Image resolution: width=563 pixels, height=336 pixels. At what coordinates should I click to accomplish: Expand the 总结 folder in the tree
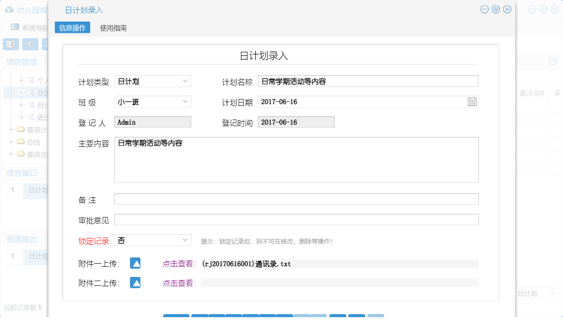[11, 142]
